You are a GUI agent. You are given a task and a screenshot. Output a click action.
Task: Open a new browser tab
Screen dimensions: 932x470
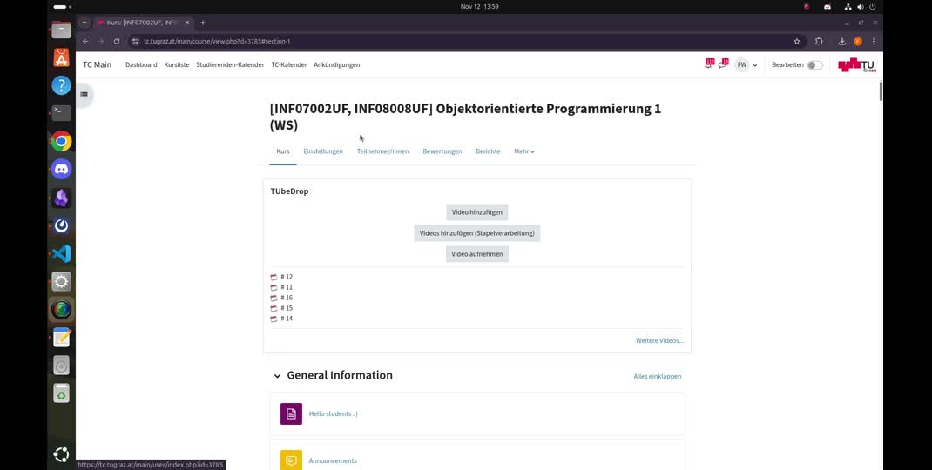pos(203,23)
